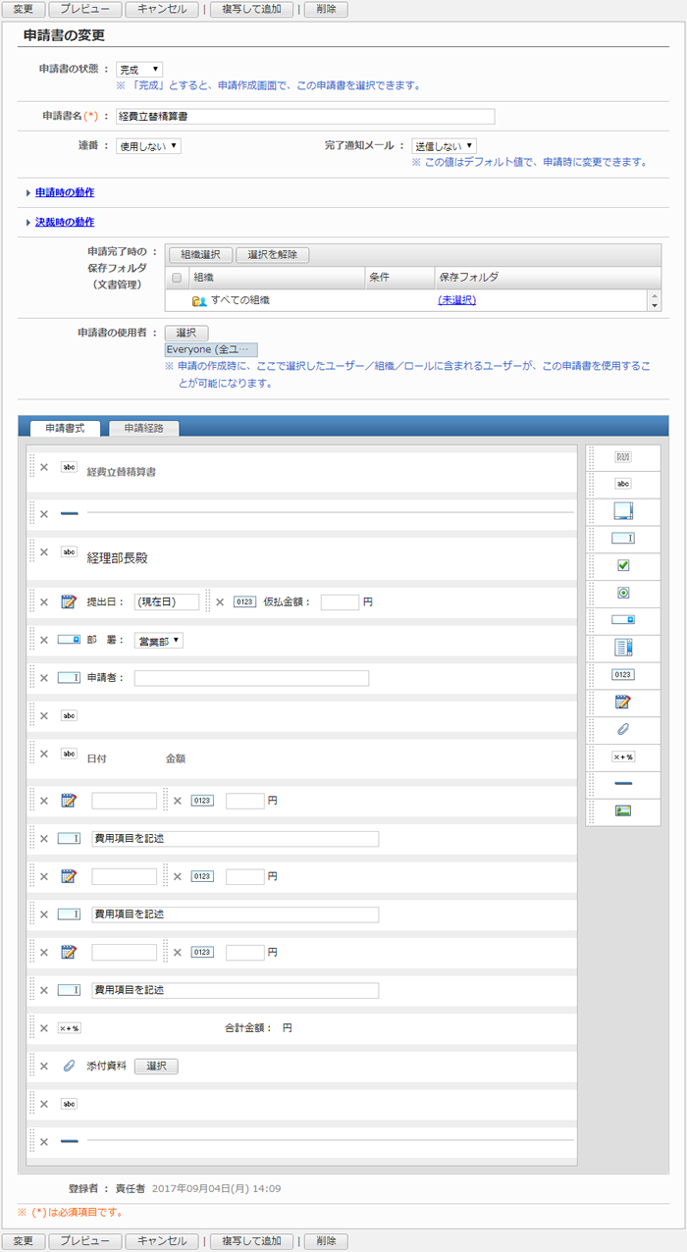Image resolution: width=687 pixels, height=1252 pixels.
Task: Open the 申請書の状態 dropdown showing 完成
Action: point(139,70)
